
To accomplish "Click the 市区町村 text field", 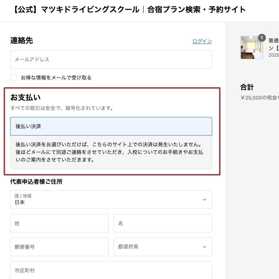I will pyautogui.click(x=111, y=270).
